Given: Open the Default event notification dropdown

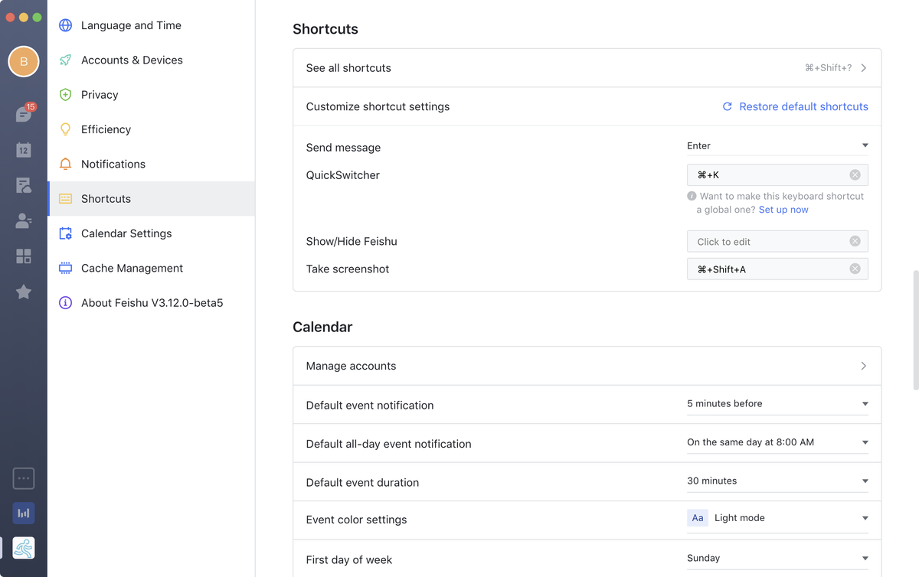Looking at the screenshot, I should tap(777, 404).
